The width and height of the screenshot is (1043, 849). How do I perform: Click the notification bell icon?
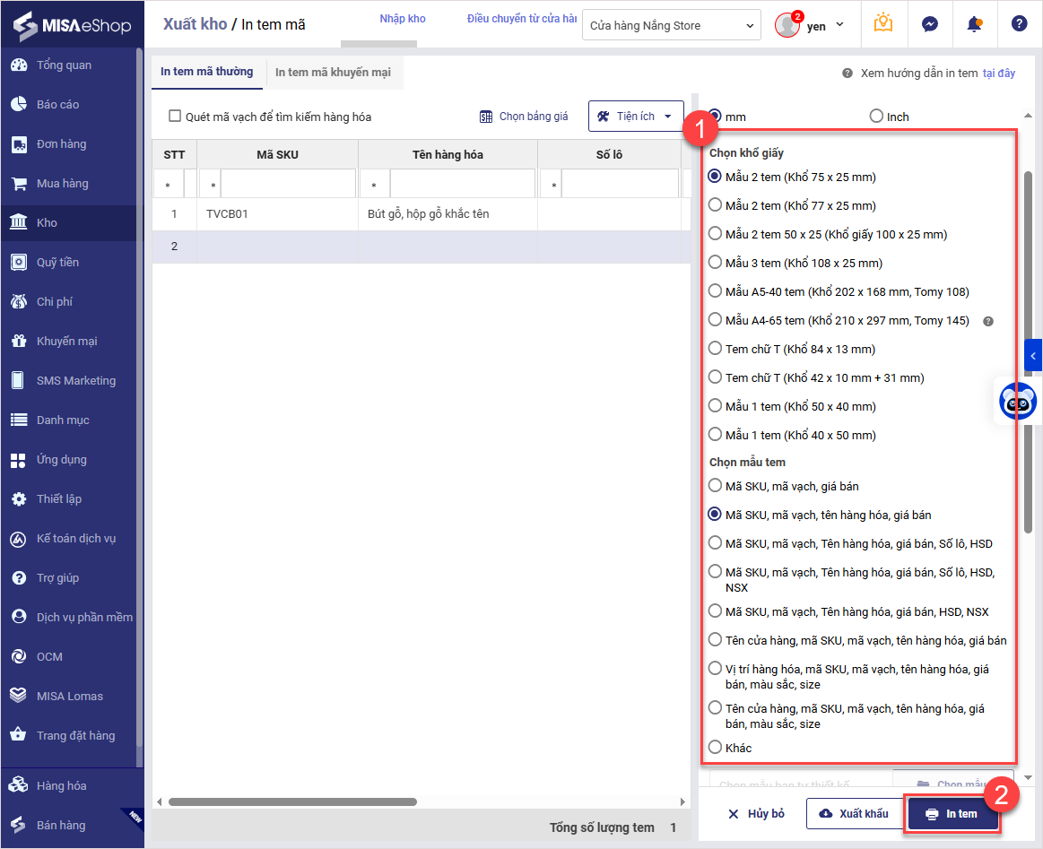point(974,24)
